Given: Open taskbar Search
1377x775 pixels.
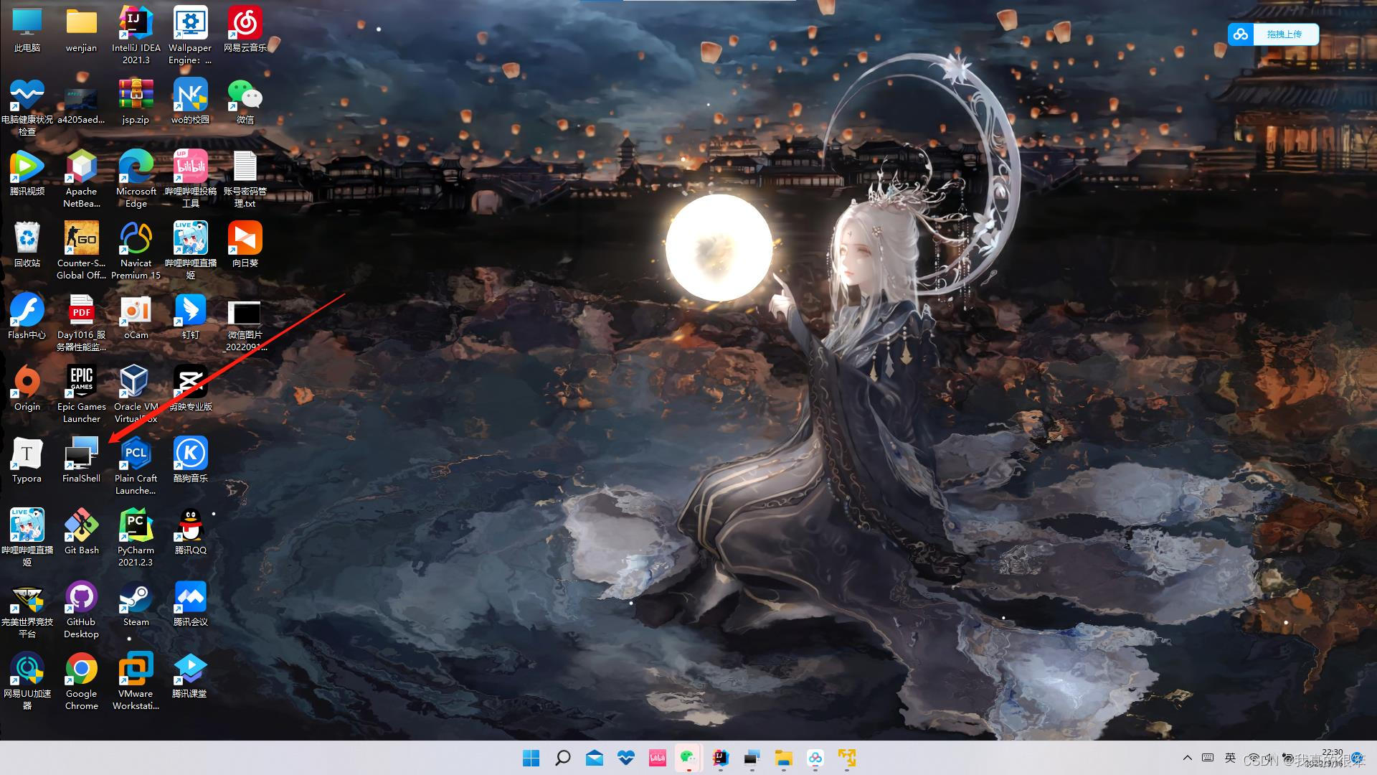Looking at the screenshot, I should [563, 758].
